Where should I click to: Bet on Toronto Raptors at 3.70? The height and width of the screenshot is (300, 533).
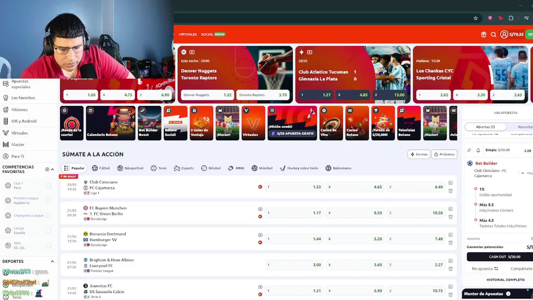tap(263, 95)
